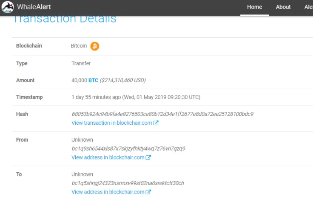Open the About navigation item

[x=283, y=7]
